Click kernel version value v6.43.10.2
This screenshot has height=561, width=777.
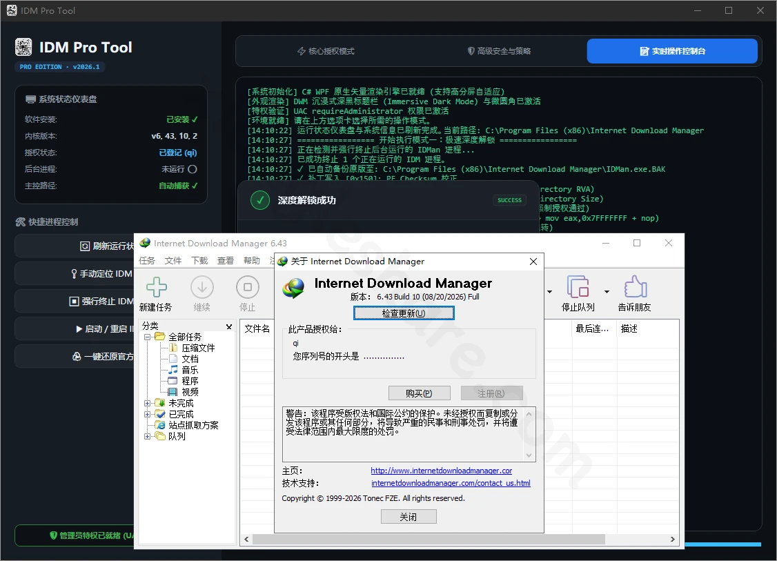click(175, 136)
